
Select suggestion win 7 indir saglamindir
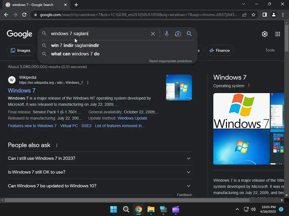coord(117,45)
